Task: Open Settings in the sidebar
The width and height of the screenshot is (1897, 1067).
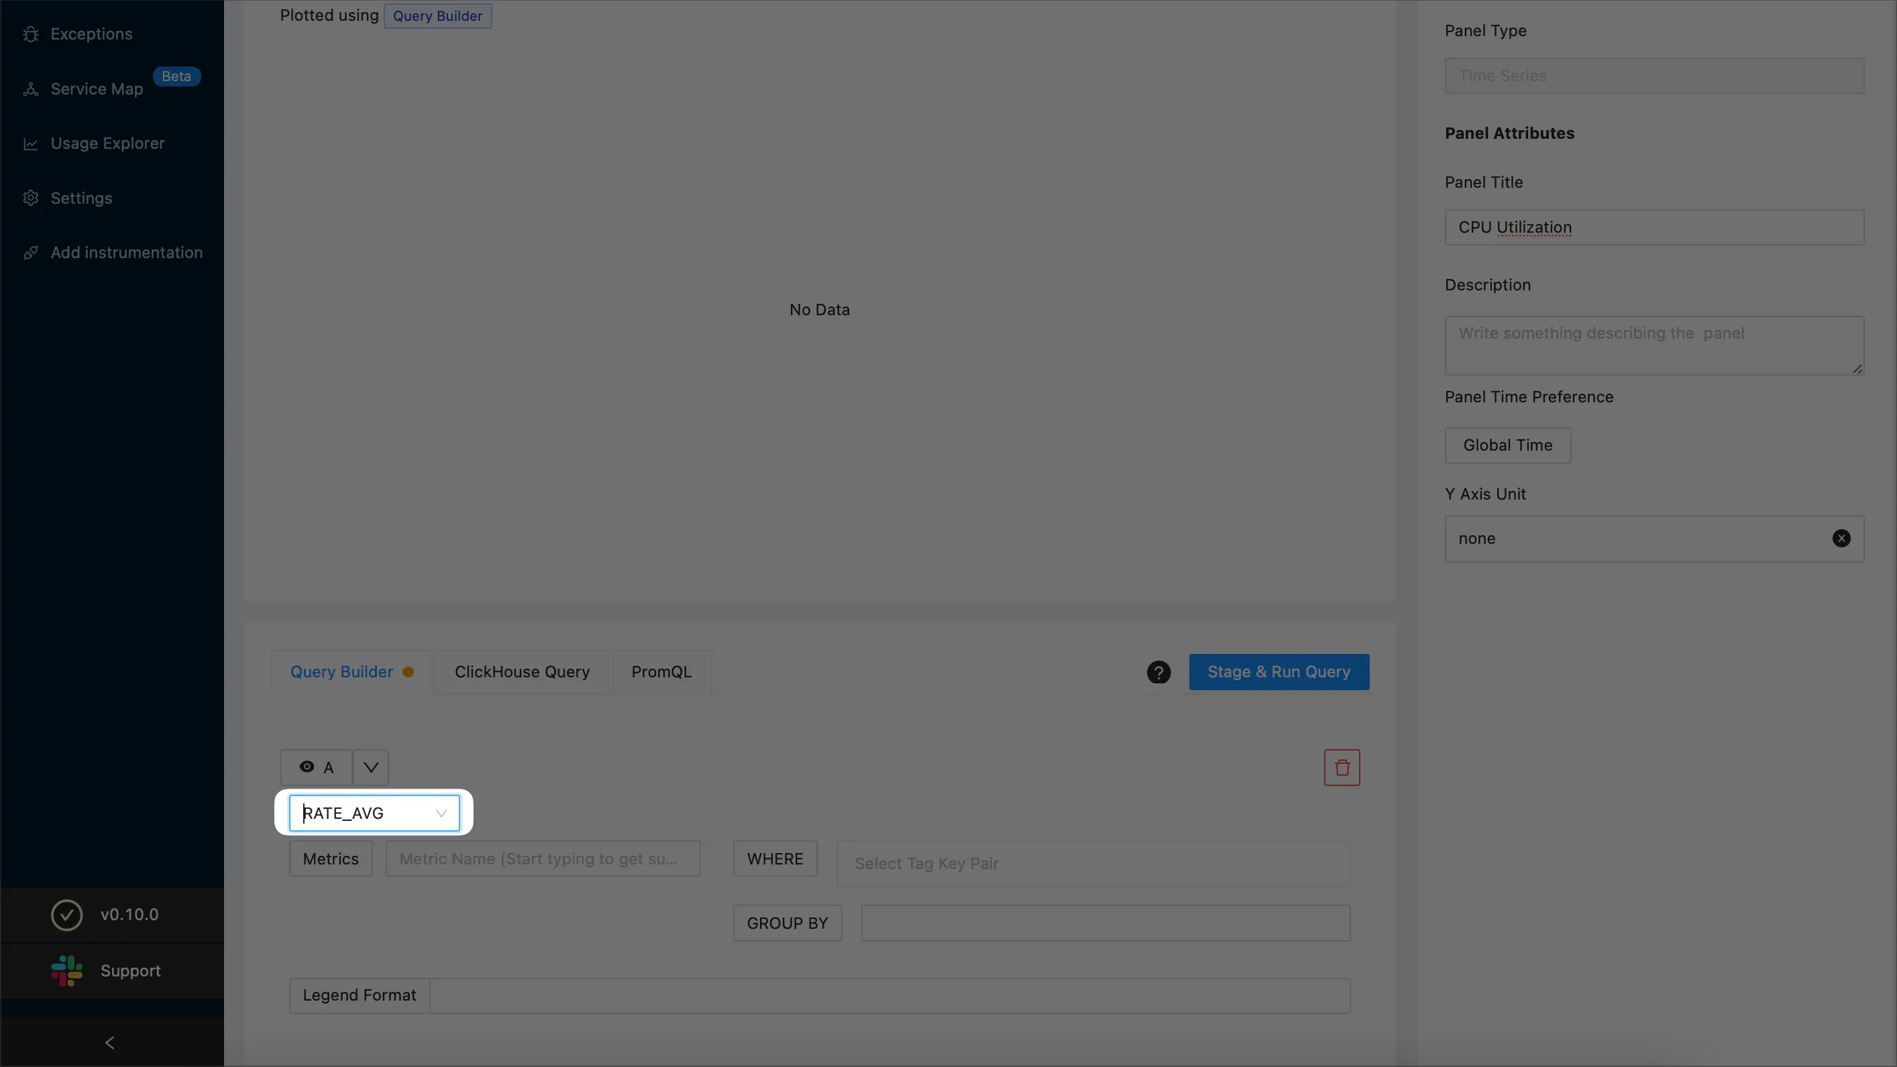Action: click(81, 198)
